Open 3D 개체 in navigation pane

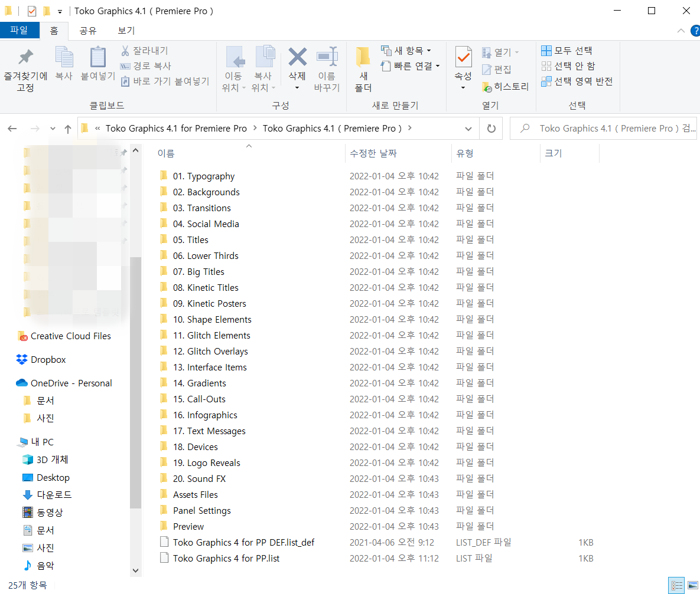pos(45,460)
